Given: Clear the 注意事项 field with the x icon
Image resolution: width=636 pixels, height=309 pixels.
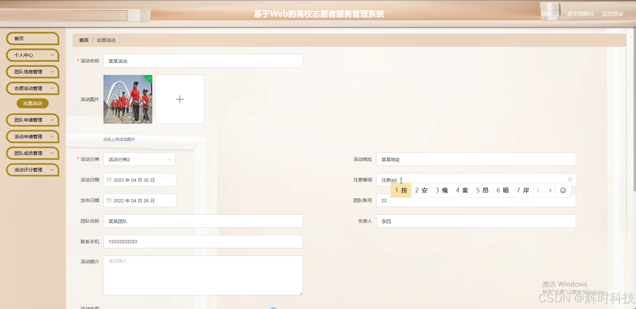Looking at the screenshot, I should point(570,179).
